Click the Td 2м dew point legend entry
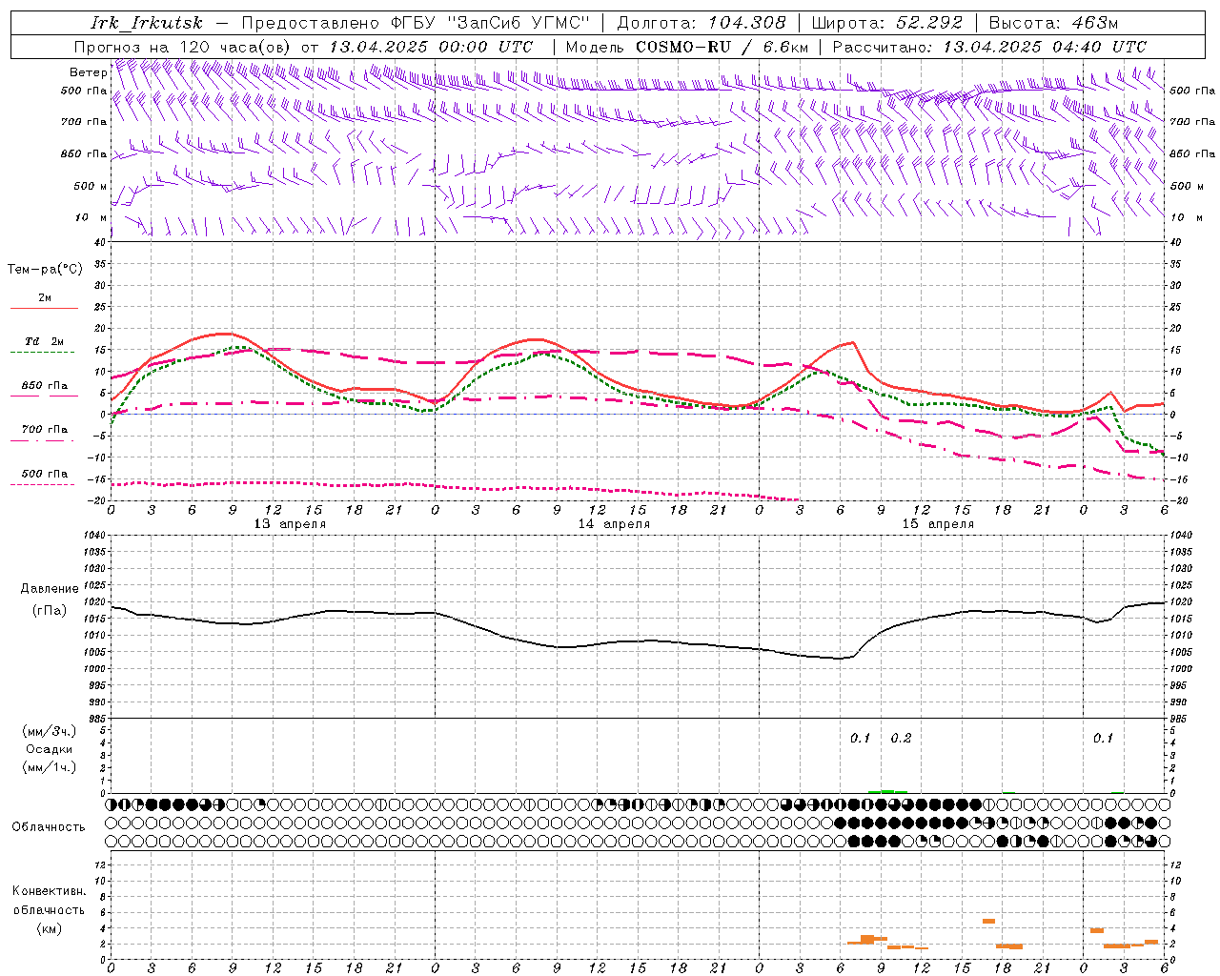1220x976 pixels. [44, 346]
